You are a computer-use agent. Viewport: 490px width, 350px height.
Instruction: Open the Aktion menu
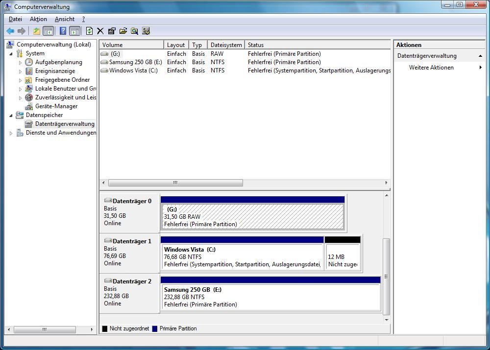click(x=38, y=19)
